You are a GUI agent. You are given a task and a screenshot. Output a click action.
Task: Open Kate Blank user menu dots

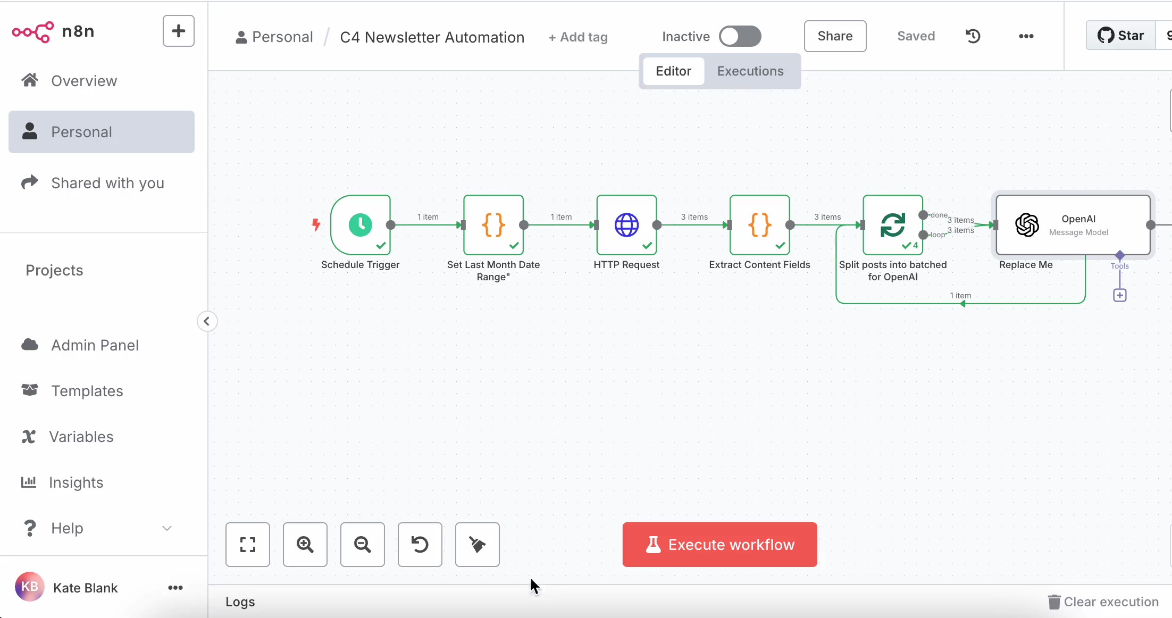(x=175, y=588)
